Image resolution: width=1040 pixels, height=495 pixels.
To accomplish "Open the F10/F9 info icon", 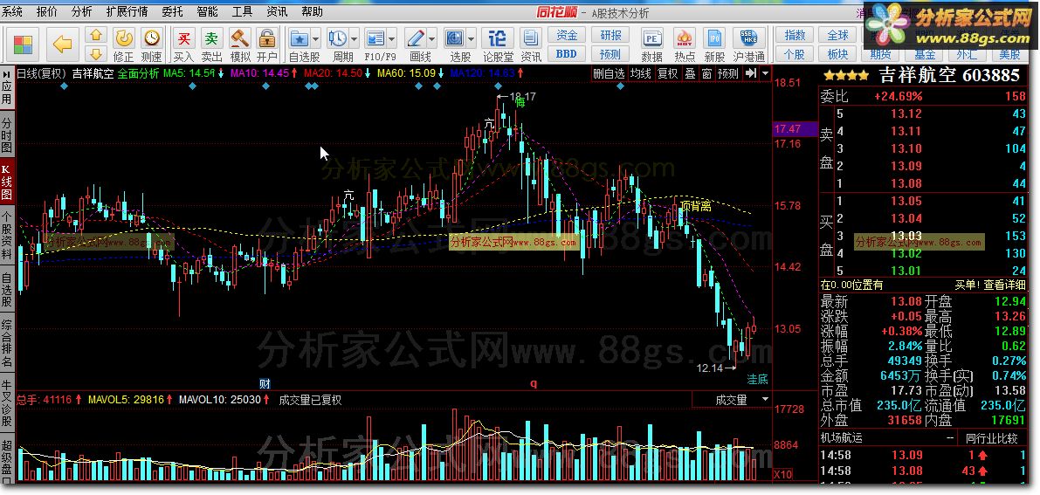I will tap(375, 38).
